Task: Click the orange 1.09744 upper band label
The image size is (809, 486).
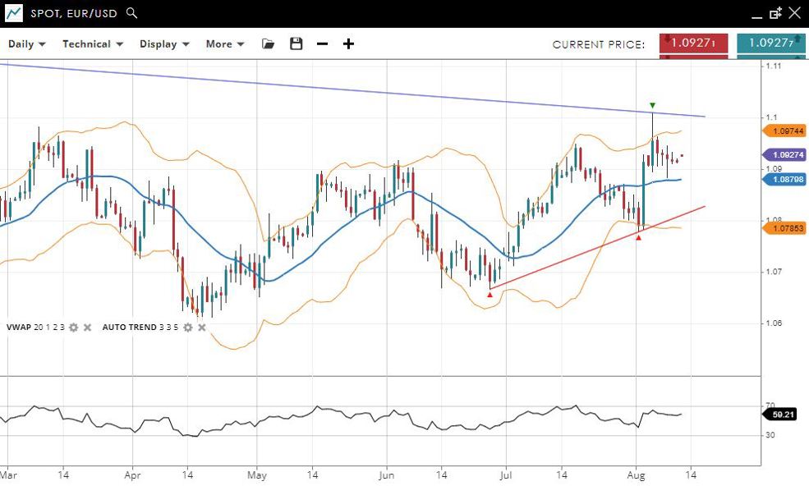Action: [x=784, y=131]
